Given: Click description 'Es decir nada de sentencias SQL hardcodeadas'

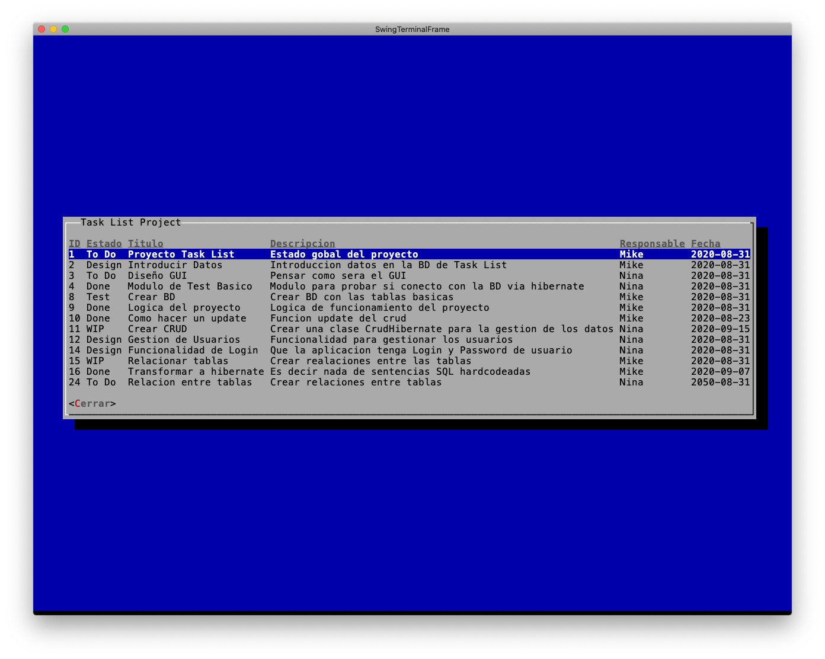Looking at the screenshot, I should (401, 372).
